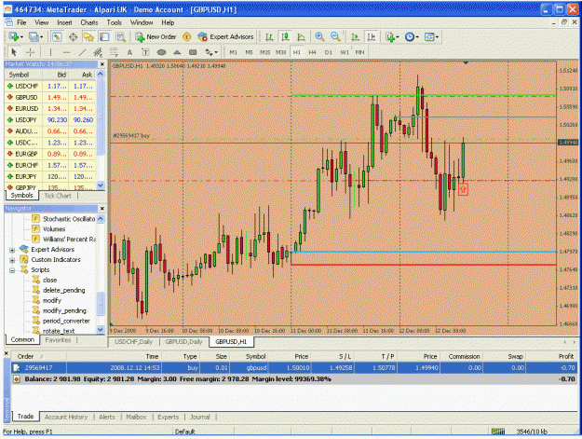Close the Navigator panel

(102, 209)
